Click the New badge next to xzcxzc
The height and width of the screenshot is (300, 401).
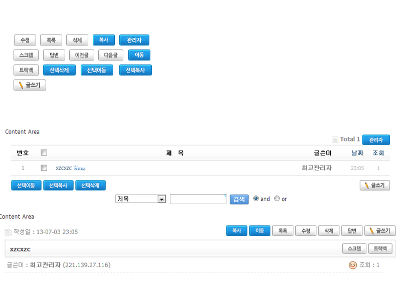tap(79, 168)
